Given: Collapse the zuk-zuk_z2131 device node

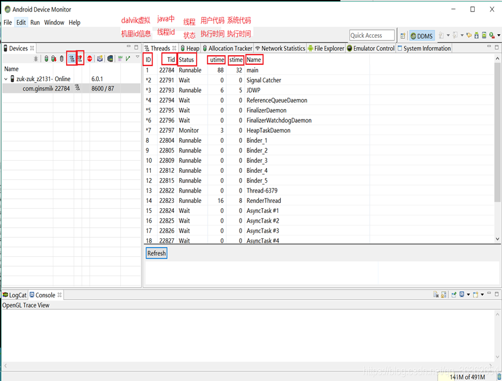Looking at the screenshot, I should pyautogui.click(x=6, y=79).
